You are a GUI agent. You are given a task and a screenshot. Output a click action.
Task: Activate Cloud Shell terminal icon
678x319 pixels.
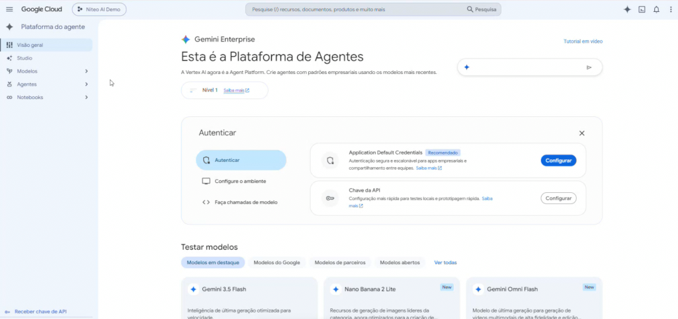[x=642, y=9]
